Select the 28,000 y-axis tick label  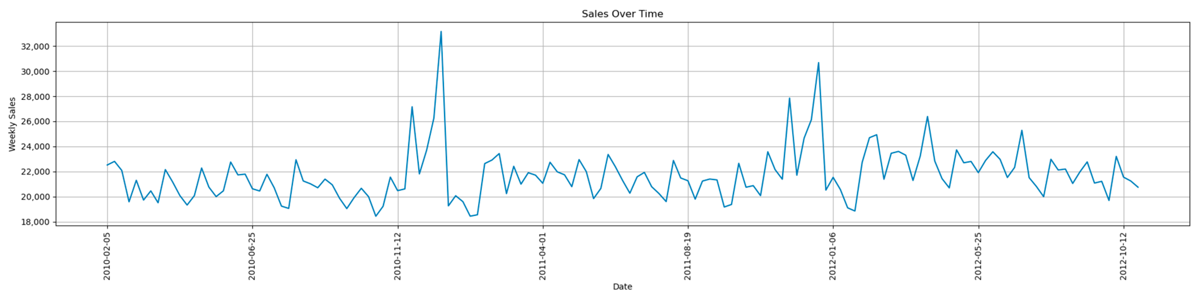coord(35,96)
